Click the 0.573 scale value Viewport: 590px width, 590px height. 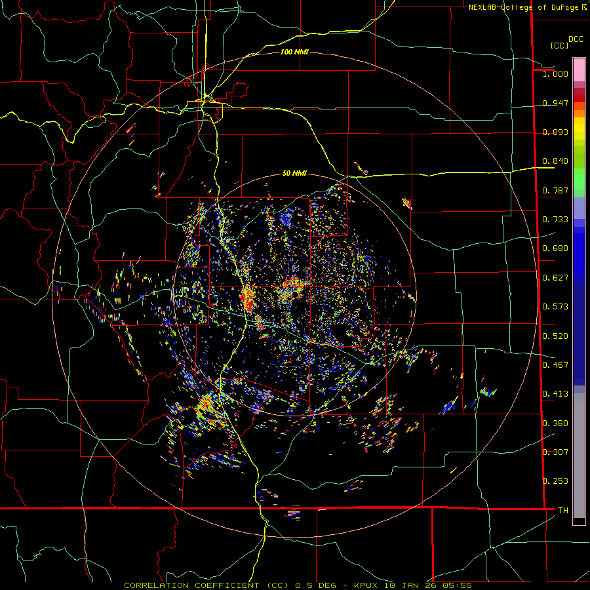555,307
